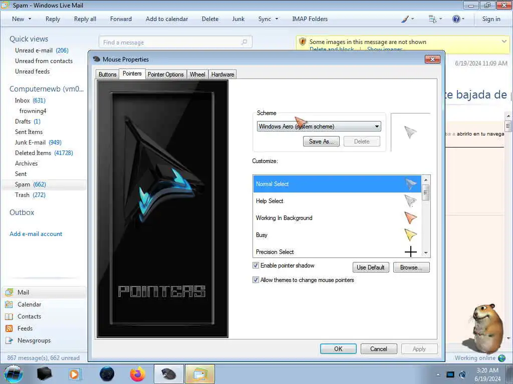Open Firefox from the taskbar
Screen dimensions: 513x384
137,374
